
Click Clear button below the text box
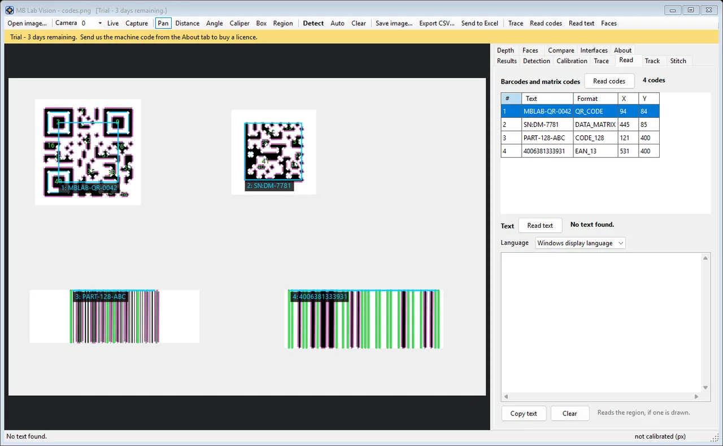570,413
